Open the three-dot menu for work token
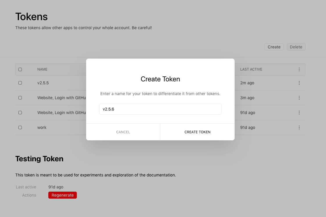The height and width of the screenshot is (217, 326). [x=299, y=127]
